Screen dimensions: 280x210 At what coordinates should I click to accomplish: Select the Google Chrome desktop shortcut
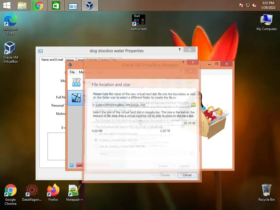[10, 195]
